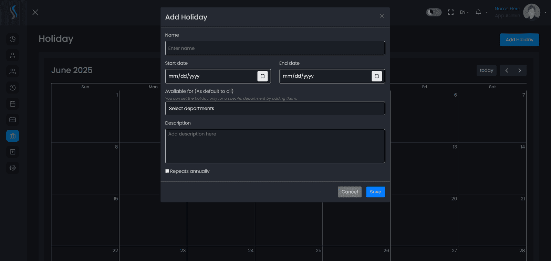The height and width of the screenshot is (261, 551).
Task: Click the Name Here user label
Action: pos(507,9)
